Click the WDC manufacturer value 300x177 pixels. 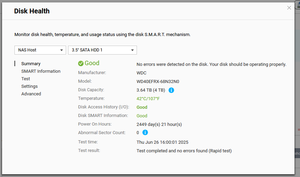[141, 73]
